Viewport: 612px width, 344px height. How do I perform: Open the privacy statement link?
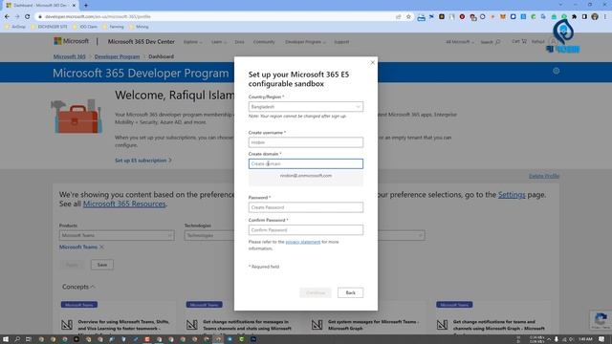click(303, 242)
